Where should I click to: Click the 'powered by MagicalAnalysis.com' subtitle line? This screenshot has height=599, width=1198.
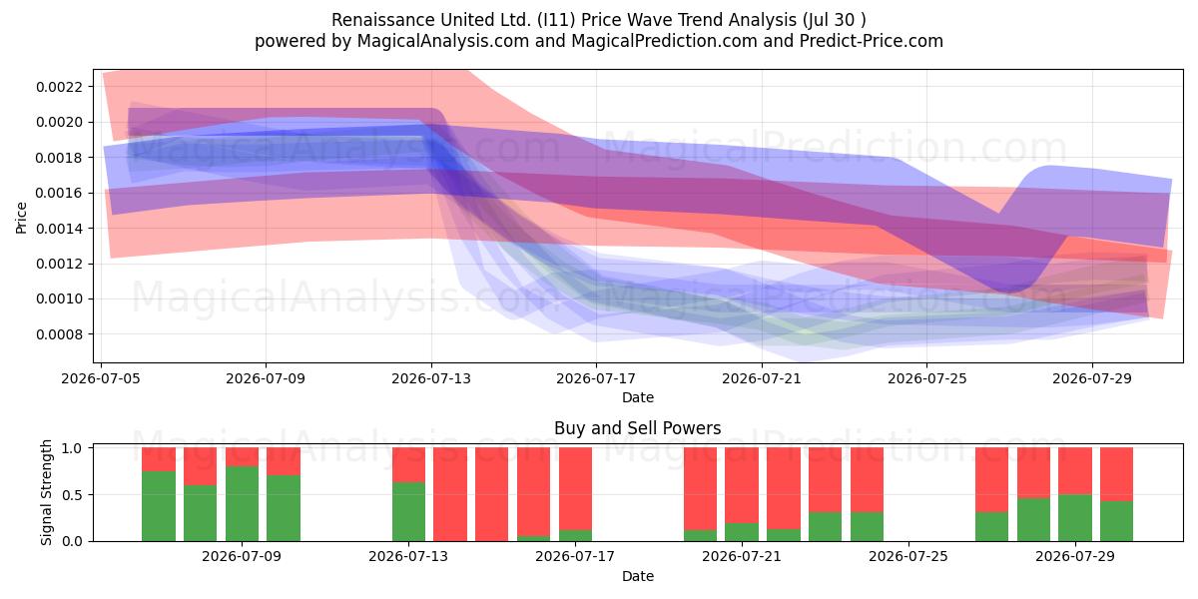[x=599, y=41]
